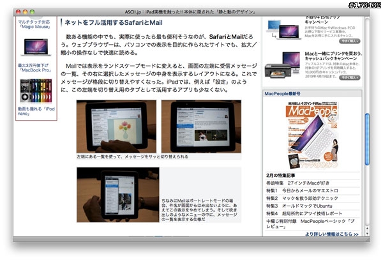Open the iPad Mail flower photo
Screen dimensions: 383x260
pyautogui.click(x=116, y=126)
